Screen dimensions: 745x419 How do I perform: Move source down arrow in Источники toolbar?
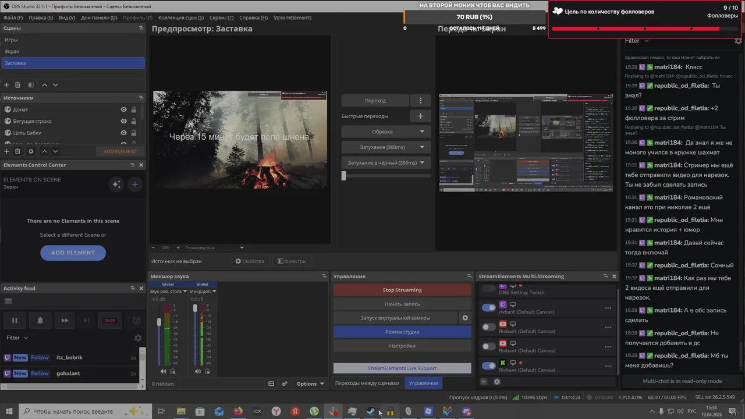pyautogui.click(x=55, y=151)
